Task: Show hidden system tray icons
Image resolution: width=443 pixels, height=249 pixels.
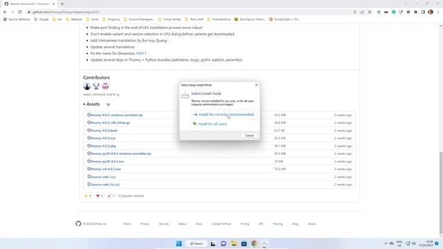Action: point(386,243)
